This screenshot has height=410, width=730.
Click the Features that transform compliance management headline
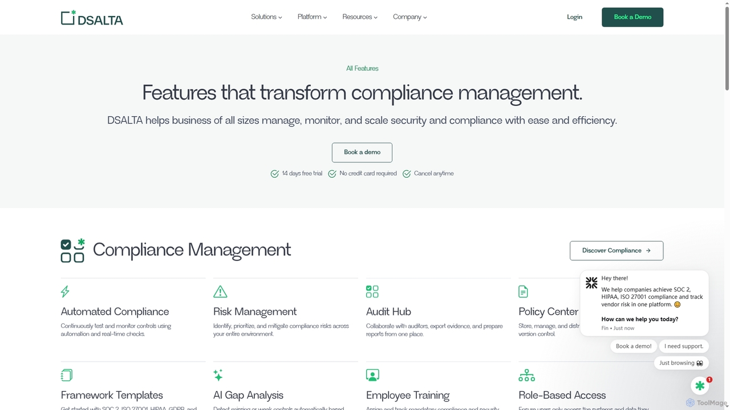pyautogui.click(x=362, y=93)
